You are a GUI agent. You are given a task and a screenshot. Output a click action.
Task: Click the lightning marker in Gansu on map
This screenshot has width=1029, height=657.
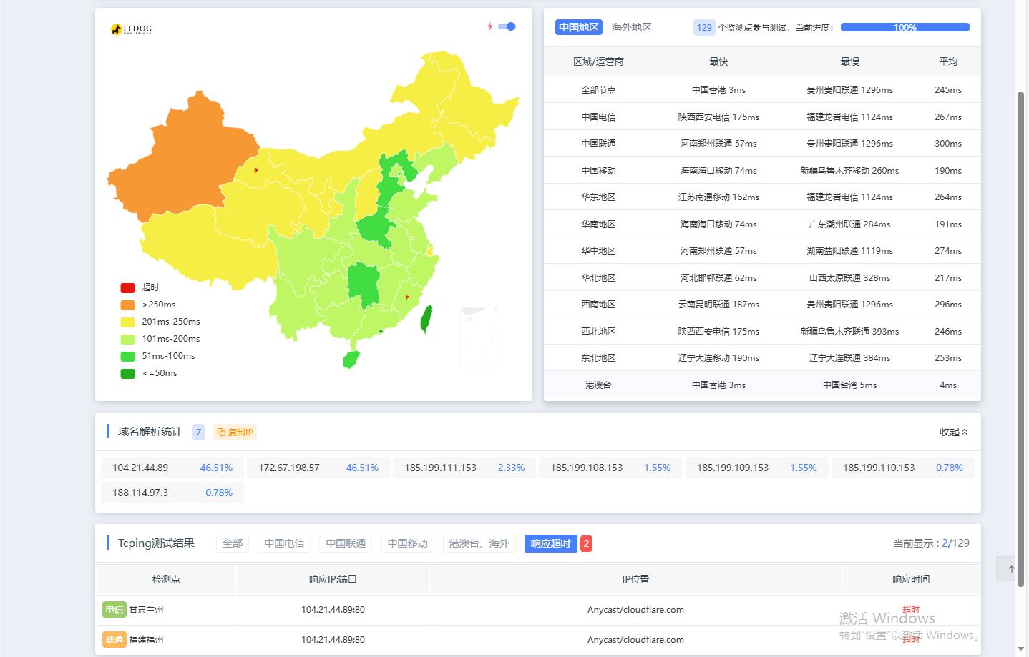pyautogui.click(x=256, y=170)
